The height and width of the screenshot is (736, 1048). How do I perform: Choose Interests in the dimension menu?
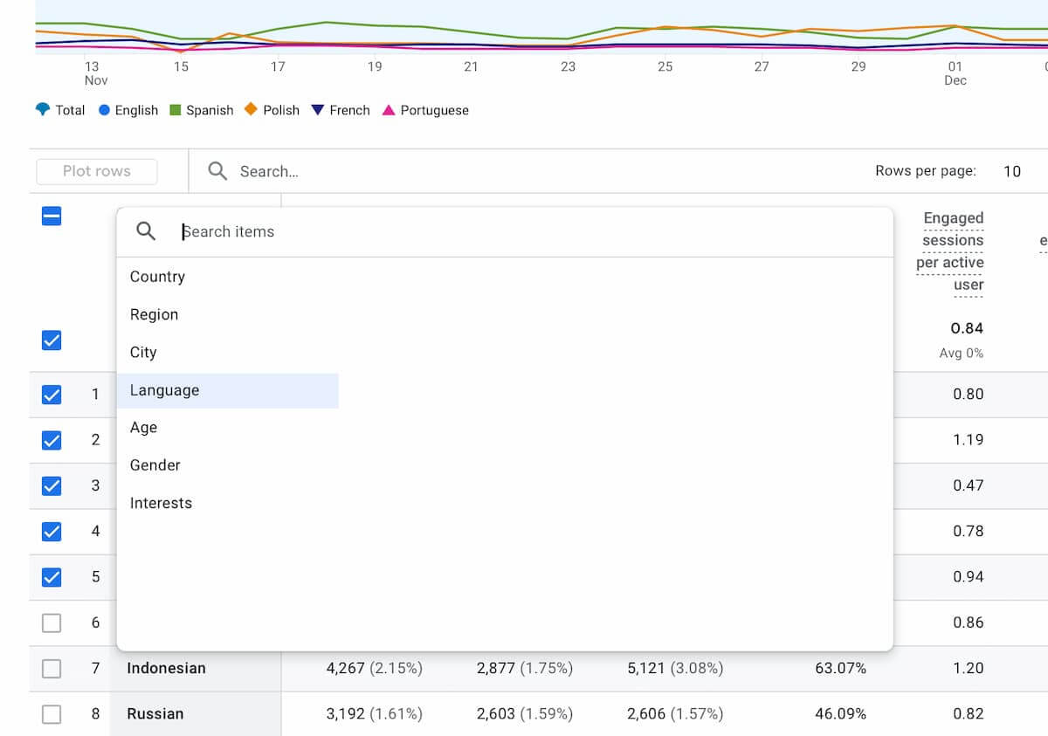[161, 503]
